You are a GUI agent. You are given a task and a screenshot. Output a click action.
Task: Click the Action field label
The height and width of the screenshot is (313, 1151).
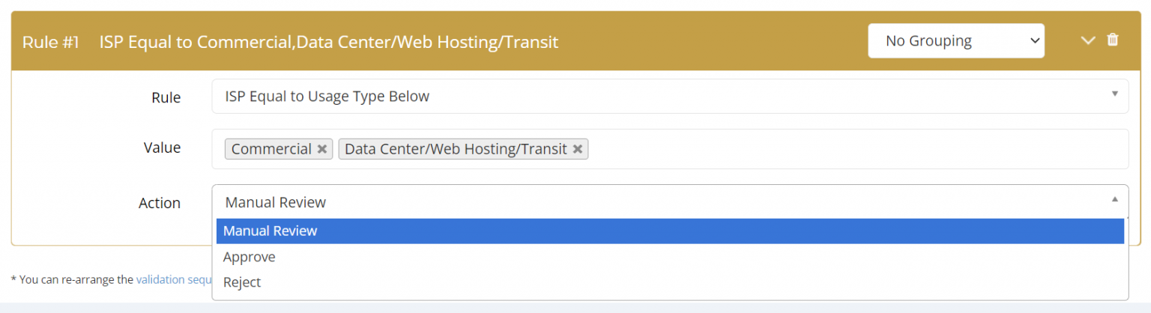160,203
